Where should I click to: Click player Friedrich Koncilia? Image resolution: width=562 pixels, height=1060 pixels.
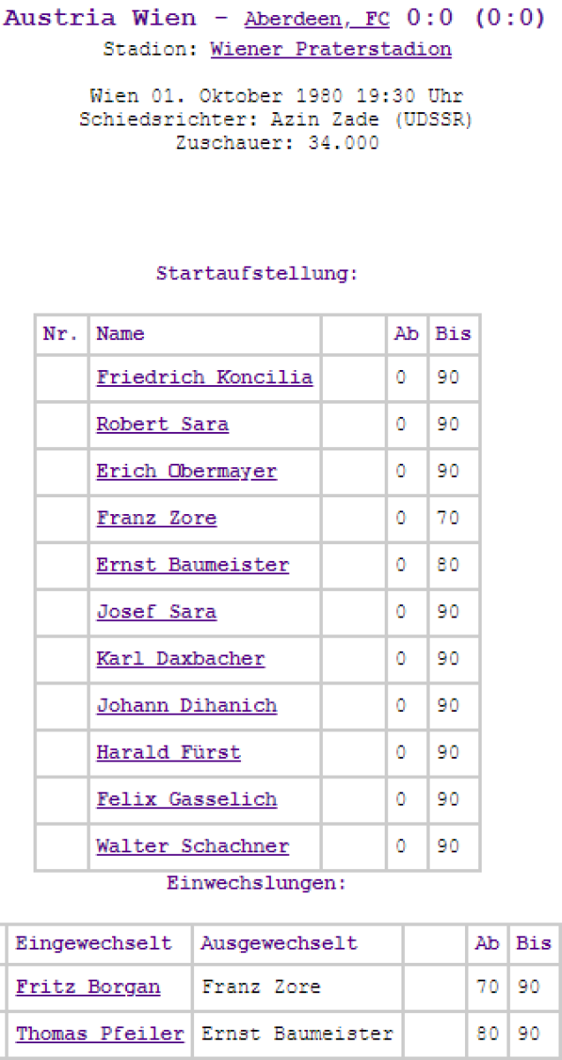click(204, 378)
